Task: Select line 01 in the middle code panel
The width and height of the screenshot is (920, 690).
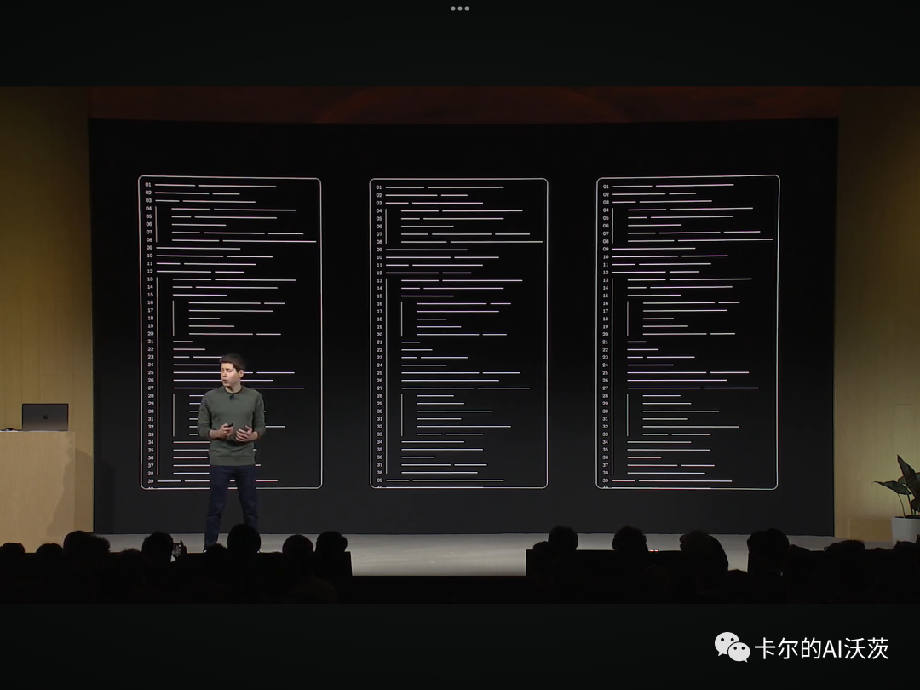Action: coord(443,187)
